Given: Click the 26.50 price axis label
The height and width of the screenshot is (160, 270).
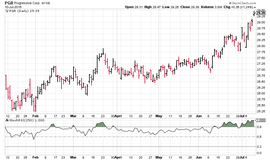Looking at the screenshot, I should [261, 82].
